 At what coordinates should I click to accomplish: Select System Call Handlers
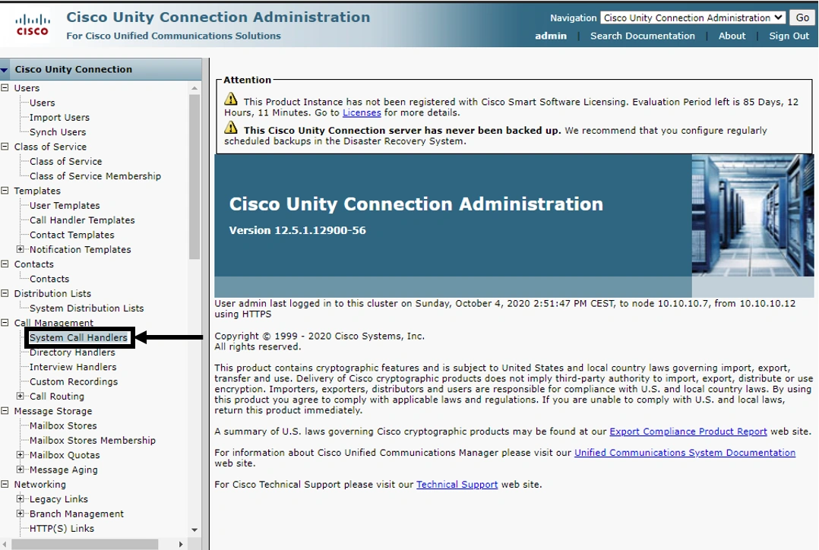click(78, 337)
